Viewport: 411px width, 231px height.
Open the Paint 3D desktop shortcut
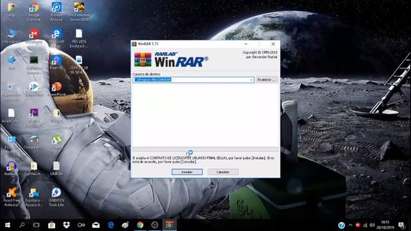pos(57,62)
